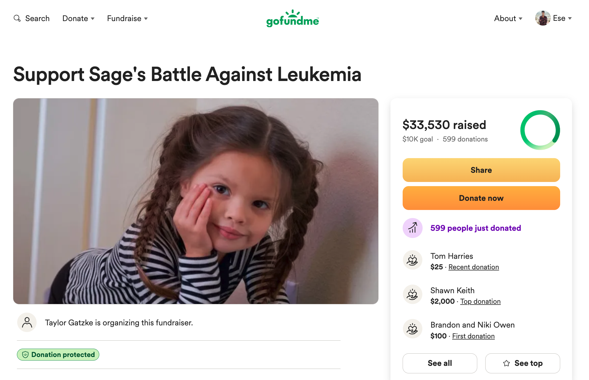Screen dimensions: 589x380
Task: Click donor icon beside Brandon and Niki Owen
Action: 412,329
